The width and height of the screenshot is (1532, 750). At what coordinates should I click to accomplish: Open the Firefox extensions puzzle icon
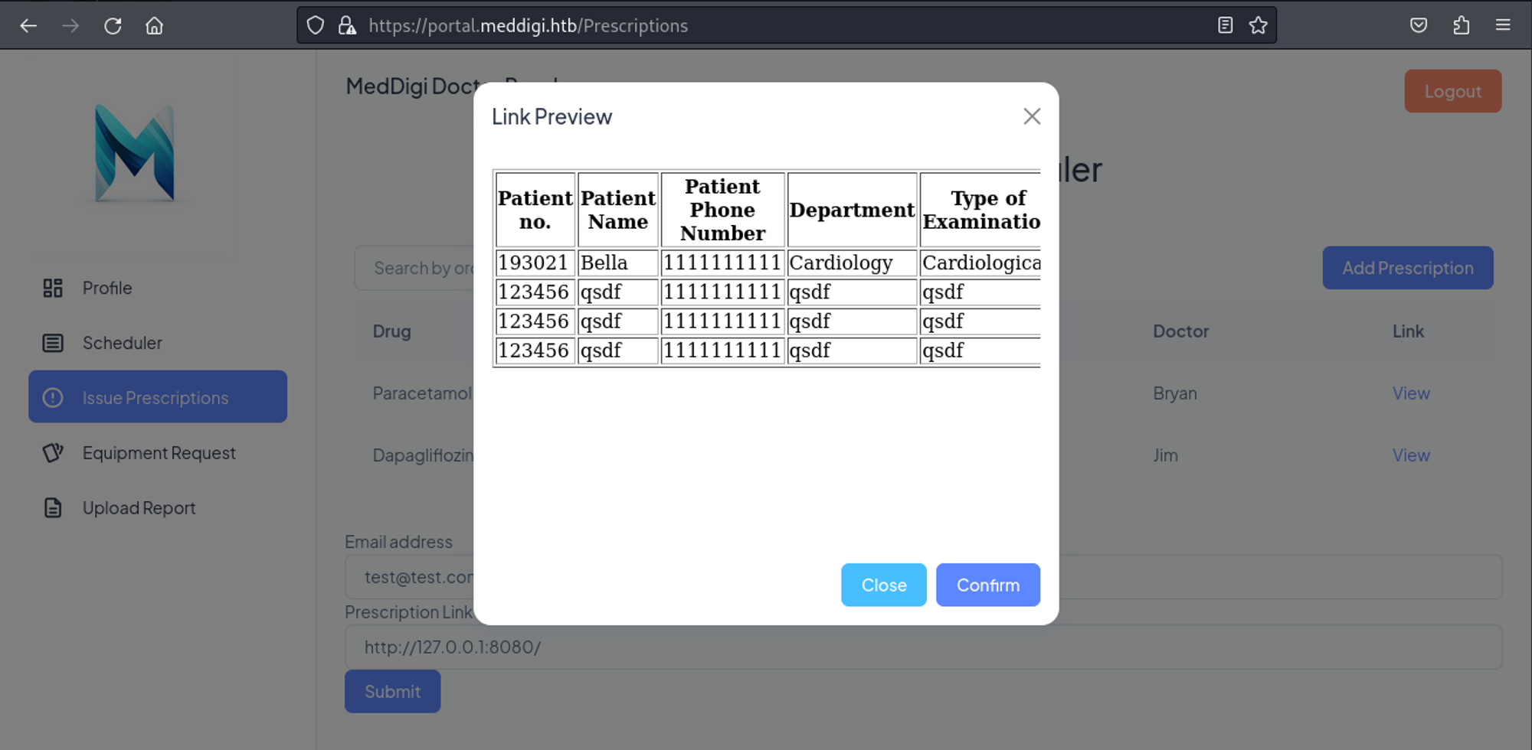[1461, 26]
